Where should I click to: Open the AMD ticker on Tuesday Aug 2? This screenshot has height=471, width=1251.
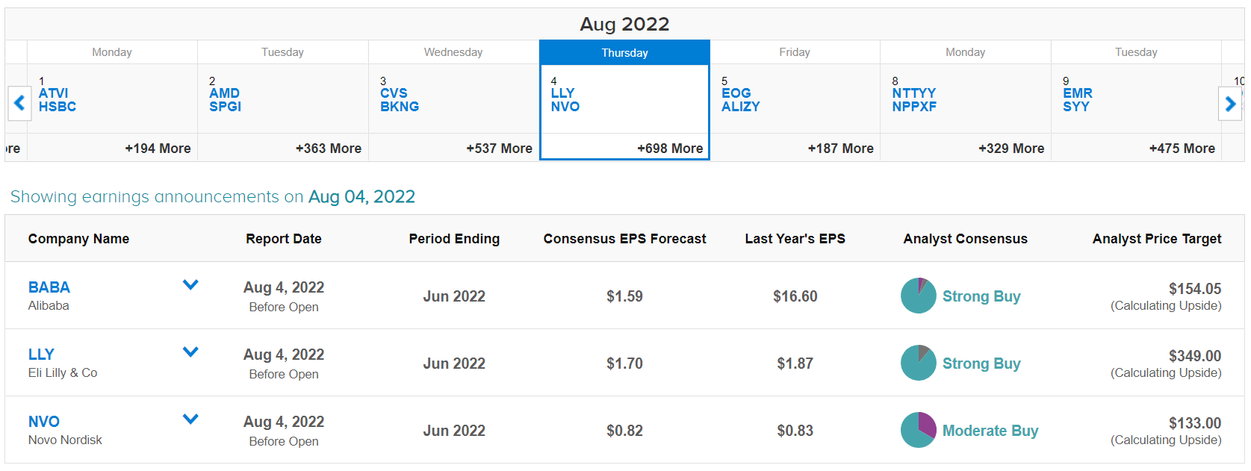coord(225,93)
